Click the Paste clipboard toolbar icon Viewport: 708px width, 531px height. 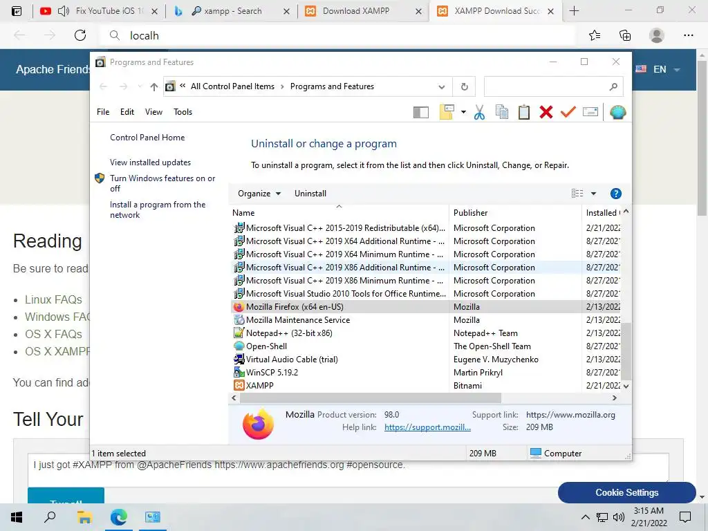524,112
